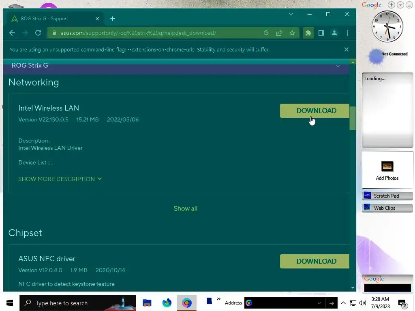Screen dimensions: 415x311
Task: Select the ROG Strix G - Support tab
Action: [x=55, y=19]
